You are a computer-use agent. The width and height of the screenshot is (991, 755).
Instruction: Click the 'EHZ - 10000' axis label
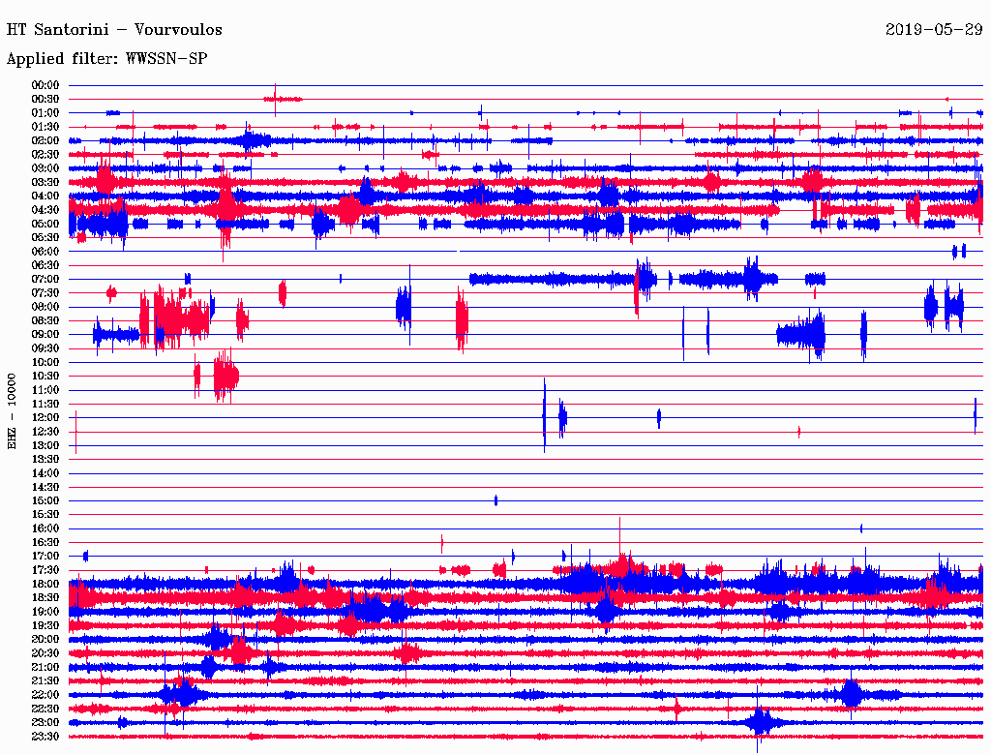(x=12, y=411)
